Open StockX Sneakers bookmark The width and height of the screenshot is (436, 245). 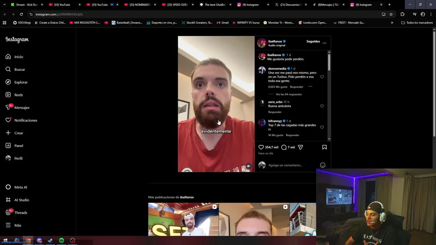197,23
